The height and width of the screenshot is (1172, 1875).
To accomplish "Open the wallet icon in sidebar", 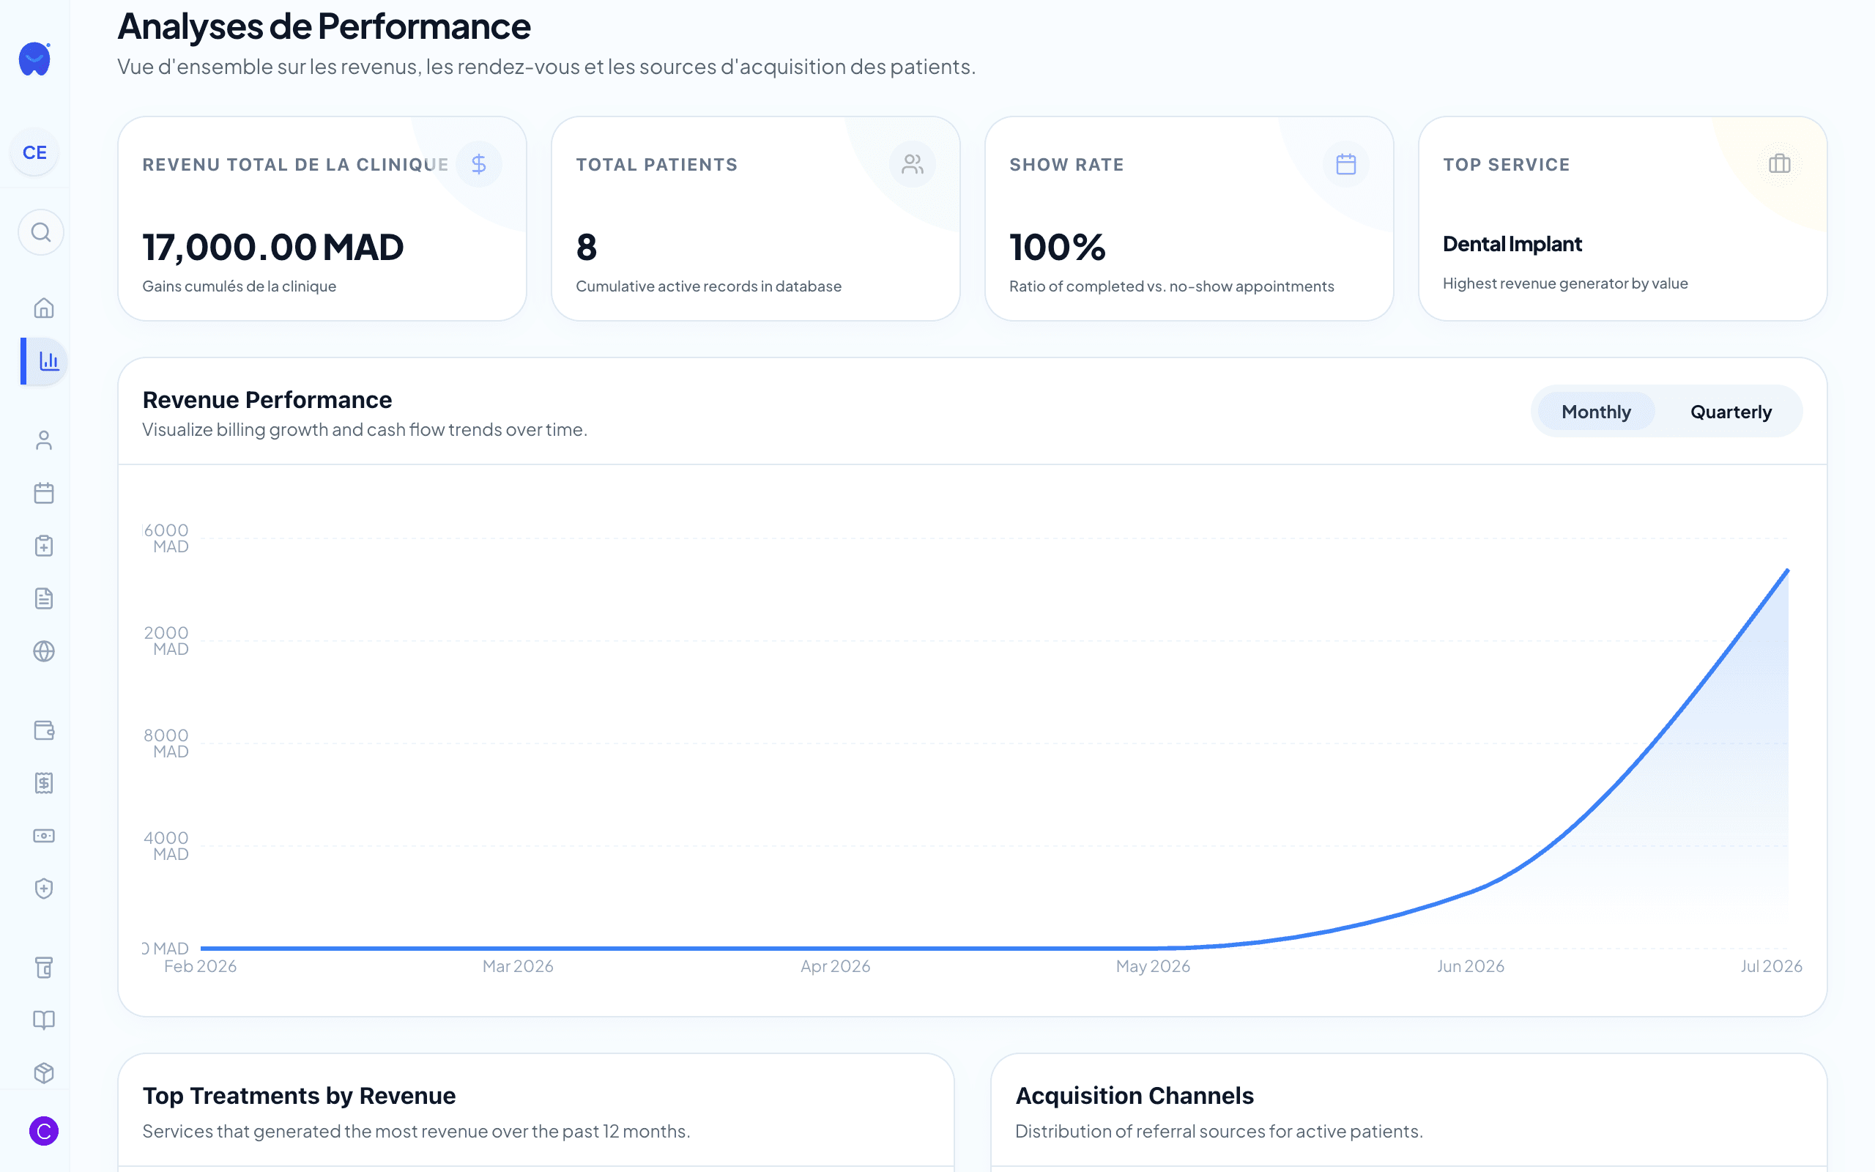I will click(x=44, y=730).
